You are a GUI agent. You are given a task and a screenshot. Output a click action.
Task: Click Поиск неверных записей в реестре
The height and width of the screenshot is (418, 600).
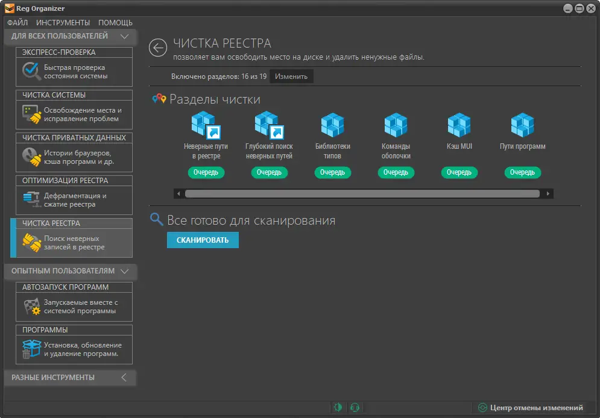pyautogui.click(x=74, y=243)
